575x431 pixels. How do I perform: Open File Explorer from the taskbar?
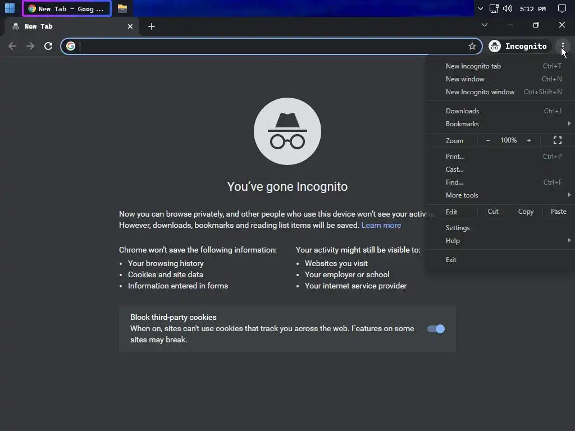[122, 8]
